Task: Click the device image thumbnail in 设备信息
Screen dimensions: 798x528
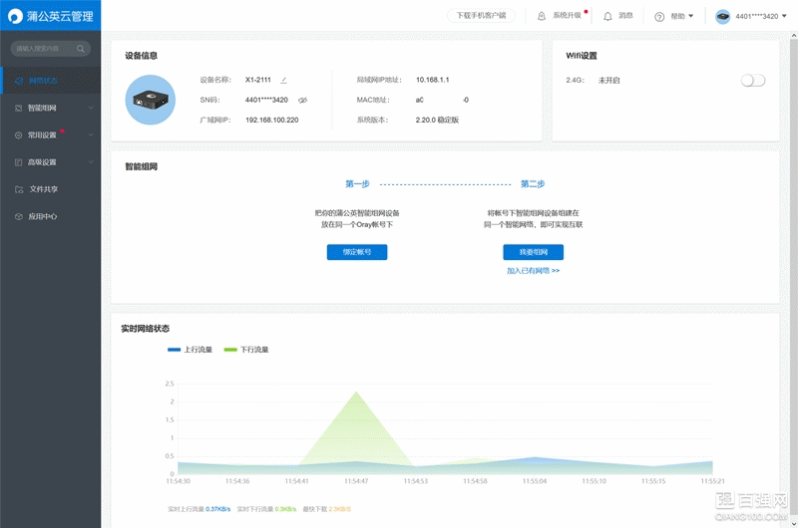Action: click(150, 100)
